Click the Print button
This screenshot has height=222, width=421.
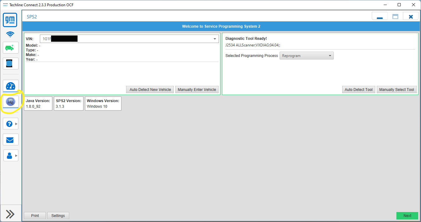(35, 216)
